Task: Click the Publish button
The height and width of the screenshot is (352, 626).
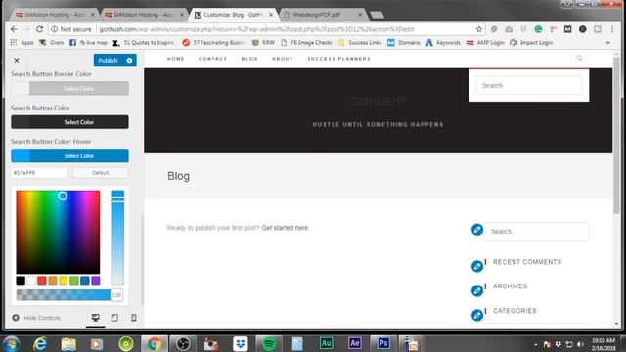Action: (x=109, y=61)
